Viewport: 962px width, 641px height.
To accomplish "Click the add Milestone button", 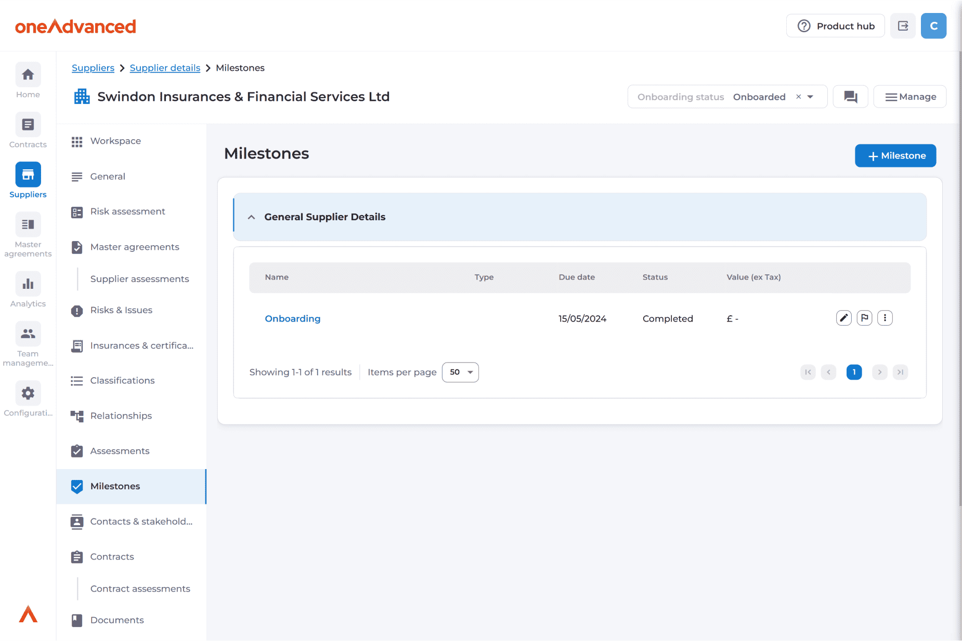I will tap(895, 156).
